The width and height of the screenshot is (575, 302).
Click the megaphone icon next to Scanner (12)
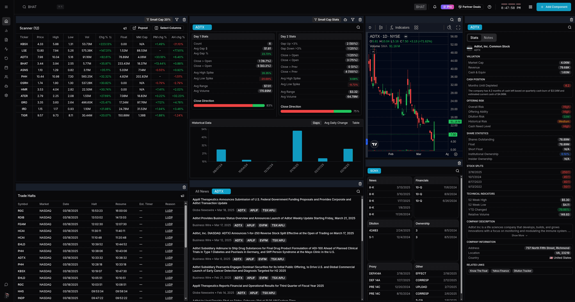125,28
